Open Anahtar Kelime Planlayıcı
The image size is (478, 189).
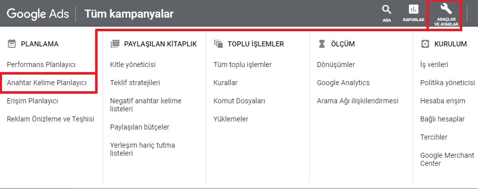click(x=47, y=83)
